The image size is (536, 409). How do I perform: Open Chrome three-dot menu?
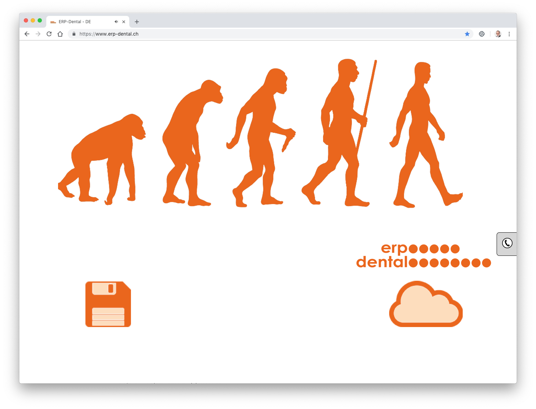[x=509, y=34]
